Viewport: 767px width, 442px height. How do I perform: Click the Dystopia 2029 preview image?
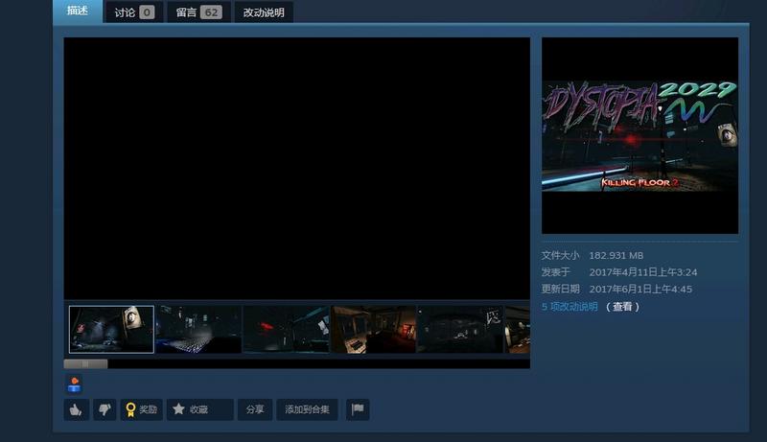[639, 135]
